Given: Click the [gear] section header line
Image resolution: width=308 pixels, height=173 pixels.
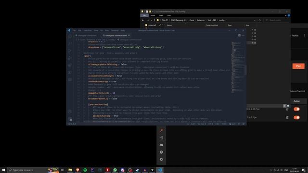Looking at the screenshot, I should pos(87,56).
